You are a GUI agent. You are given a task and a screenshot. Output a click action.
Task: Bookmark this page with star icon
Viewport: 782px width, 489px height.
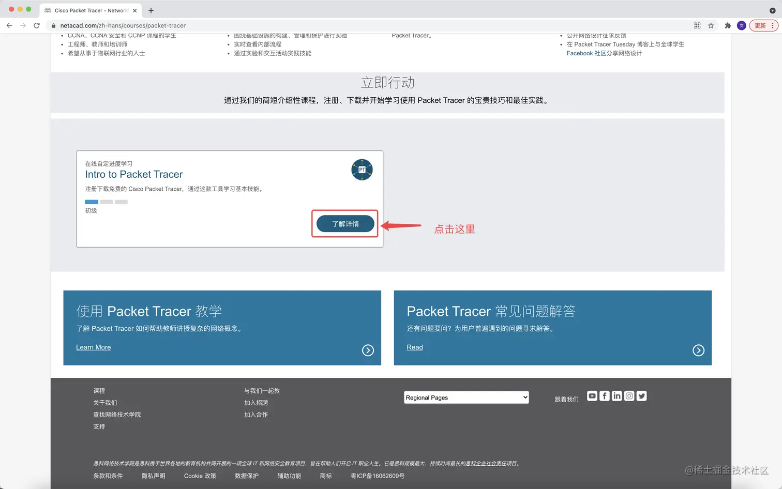point(711,25)
